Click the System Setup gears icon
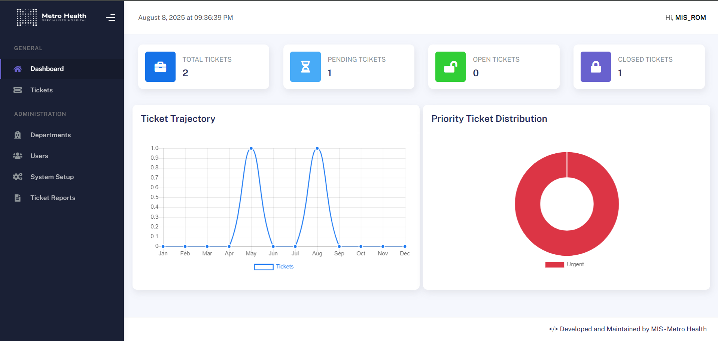Viewport: 718px width, 341px height. tap(18, 177)
